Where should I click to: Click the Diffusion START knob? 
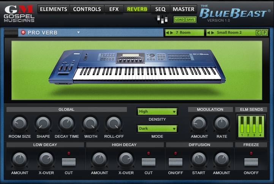pyautogui.click(x=199, y=159)
